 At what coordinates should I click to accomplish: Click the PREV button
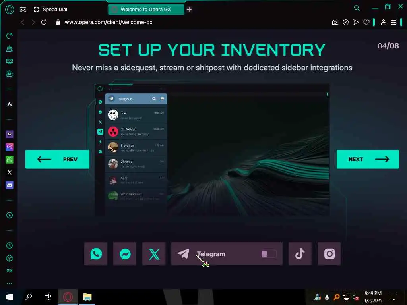coord(57,159)
